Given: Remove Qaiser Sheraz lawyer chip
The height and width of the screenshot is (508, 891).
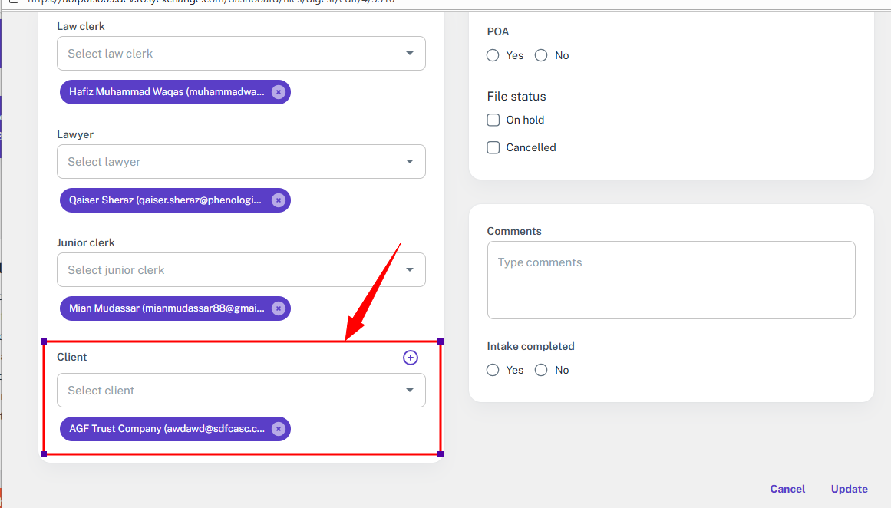Looking at the screenshot, I should (278, 200).
